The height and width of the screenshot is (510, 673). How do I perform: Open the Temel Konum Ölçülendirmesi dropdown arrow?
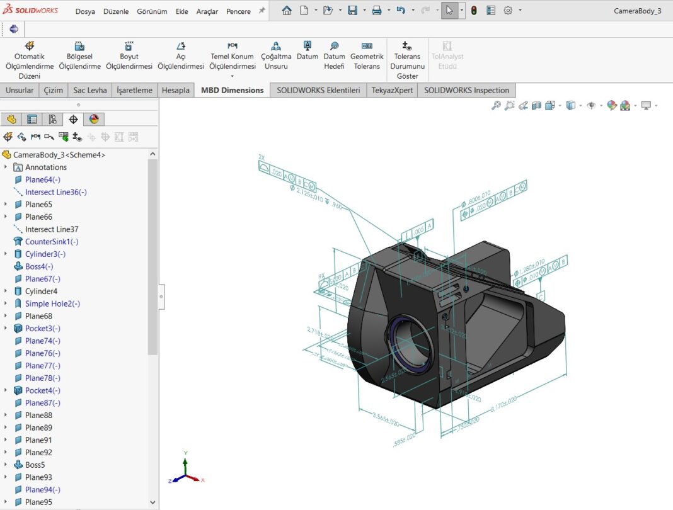click(232, 76)
